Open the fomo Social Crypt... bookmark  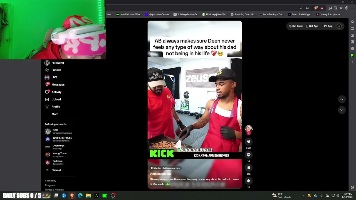coord(300,14)
